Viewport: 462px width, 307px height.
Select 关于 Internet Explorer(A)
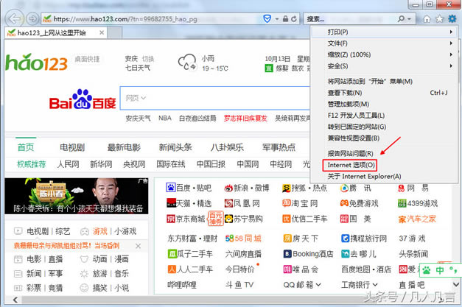(384, 176)
